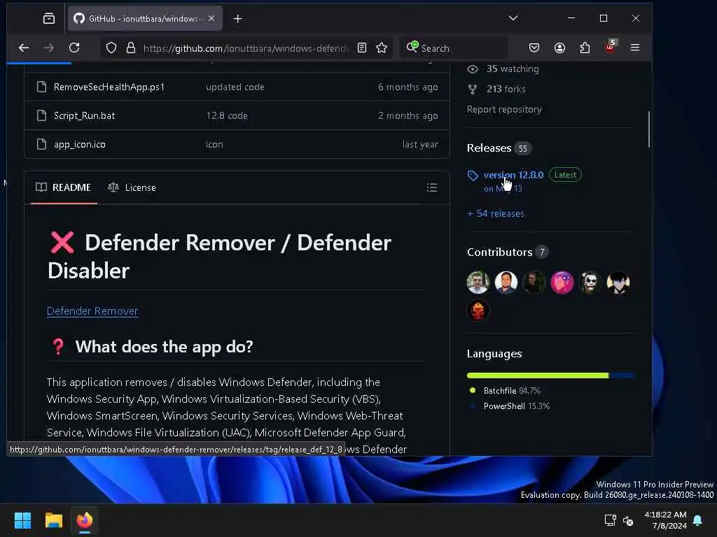Open the Firefox hamburger application menu

634,48
